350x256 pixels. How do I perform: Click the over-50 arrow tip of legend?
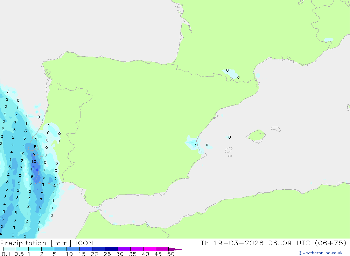click(175, 249)
